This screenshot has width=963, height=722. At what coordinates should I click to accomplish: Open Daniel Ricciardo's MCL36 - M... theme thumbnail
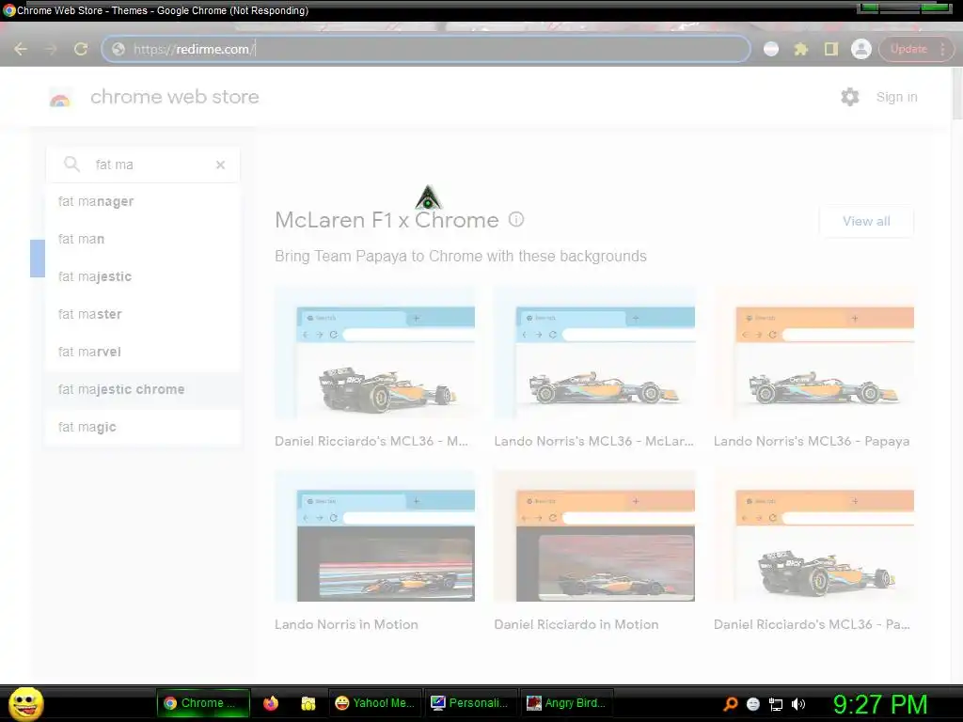[x=374, y=353]
